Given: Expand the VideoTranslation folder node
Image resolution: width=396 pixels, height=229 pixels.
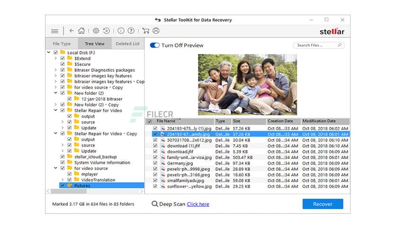Looking at the screenshot, I should [63, 180].
